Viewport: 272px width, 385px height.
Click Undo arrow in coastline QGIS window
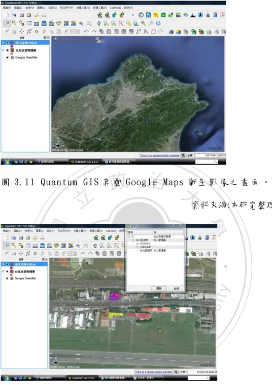(86, 32)
